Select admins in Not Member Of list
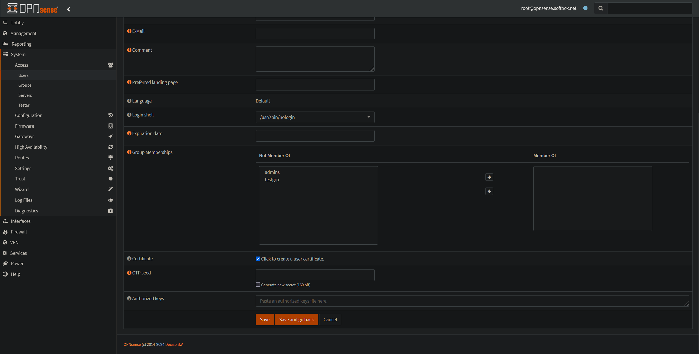 (x=272, y=172)
